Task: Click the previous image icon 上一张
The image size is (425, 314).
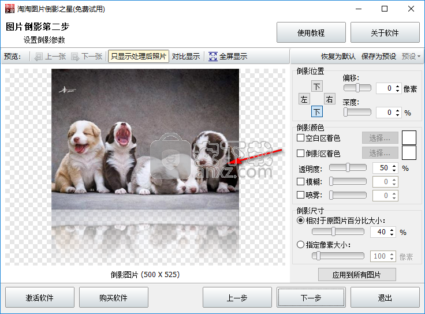Action: 39,57
